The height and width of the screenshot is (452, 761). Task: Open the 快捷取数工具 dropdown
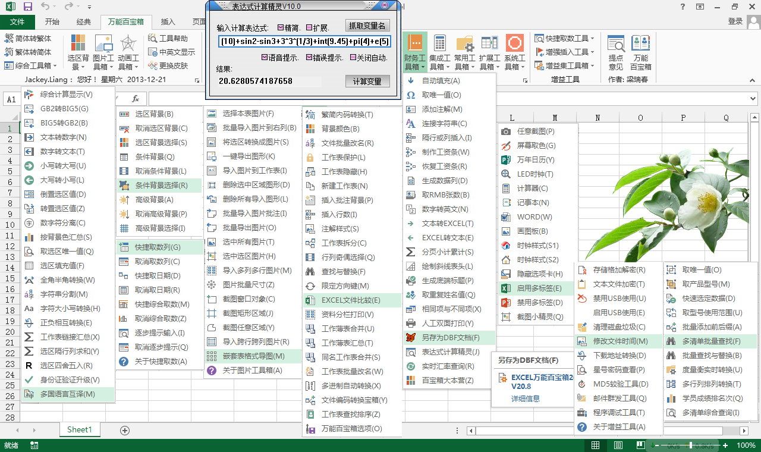564,38
